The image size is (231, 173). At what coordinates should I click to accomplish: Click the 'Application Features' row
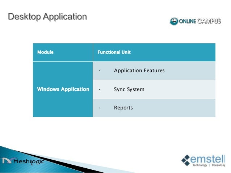154,71
